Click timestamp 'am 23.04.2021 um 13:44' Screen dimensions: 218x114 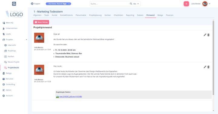[x=43, y=50]
